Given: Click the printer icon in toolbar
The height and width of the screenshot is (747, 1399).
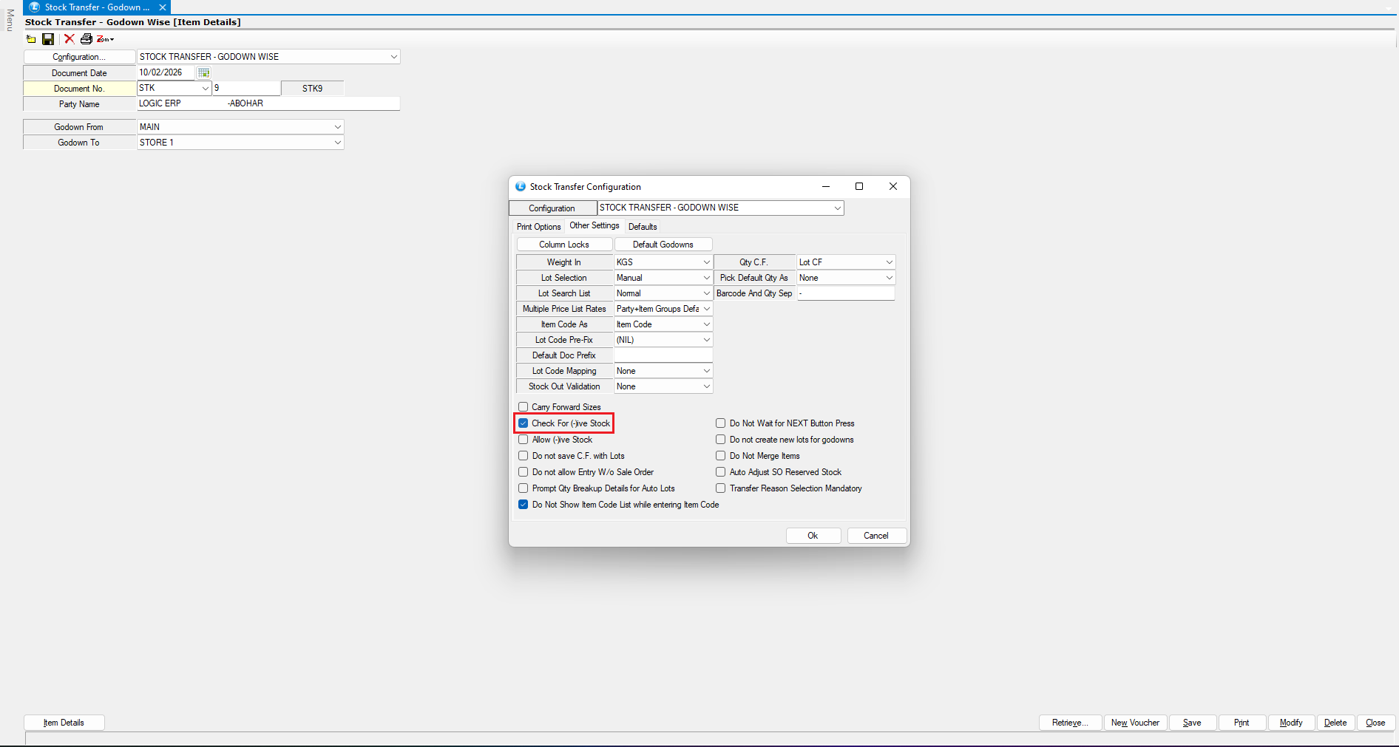Looking at the screenshot, I should coord(87,39).
